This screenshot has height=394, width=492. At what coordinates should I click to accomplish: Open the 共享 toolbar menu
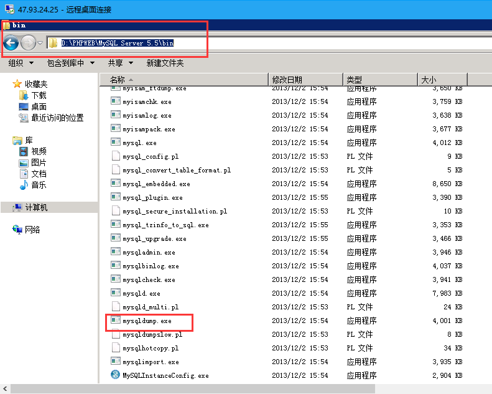(x=121, y=63)
